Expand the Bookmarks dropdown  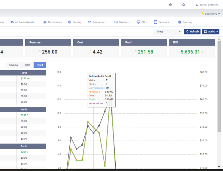(x=210, y=13)
